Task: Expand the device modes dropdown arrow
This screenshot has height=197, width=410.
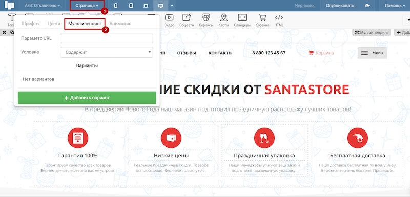Action: click(172, 6)
